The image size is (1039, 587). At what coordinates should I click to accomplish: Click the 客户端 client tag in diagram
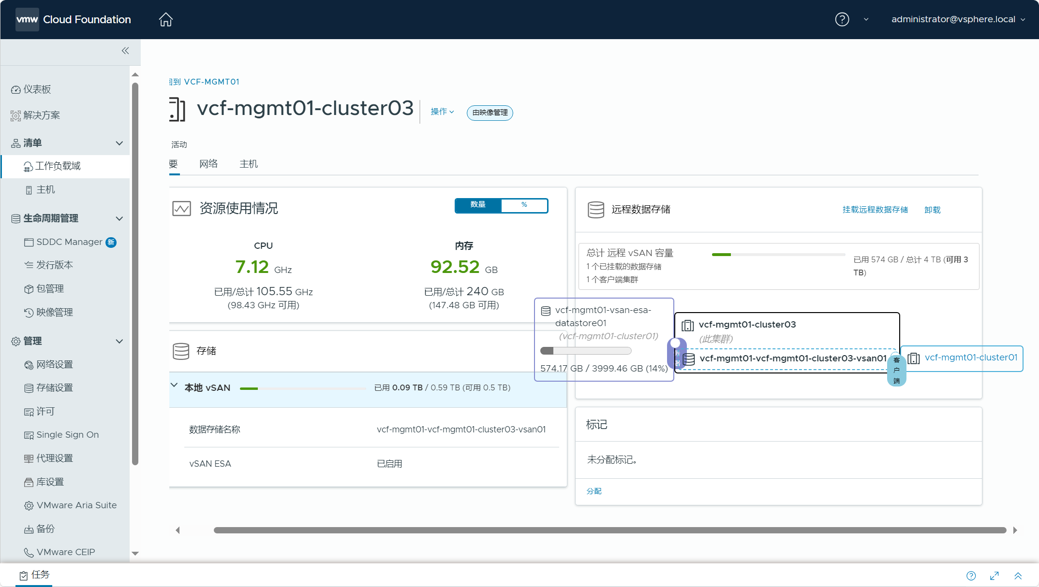(896, 371)
